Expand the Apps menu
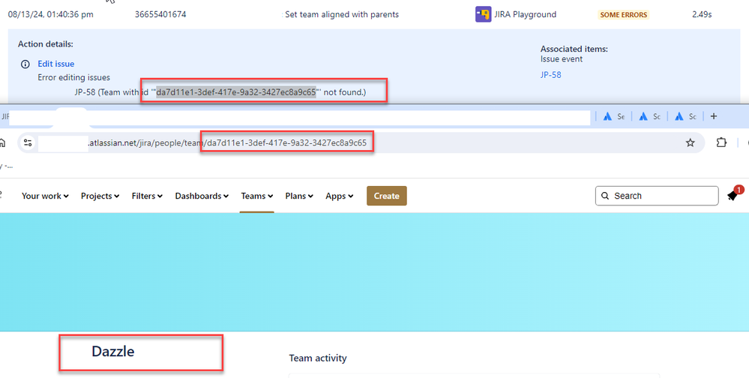This screenshot has height=378, width=749. click(x=340, y=196)
